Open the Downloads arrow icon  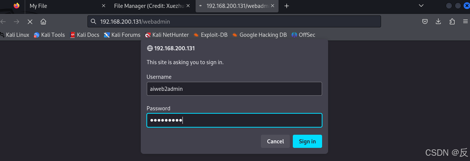[x=438, y=21]
